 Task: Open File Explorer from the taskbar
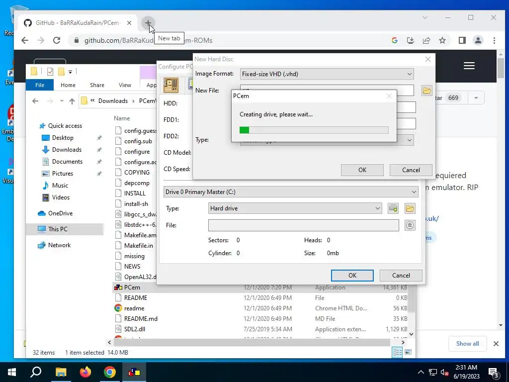pyautogui.click(x=61, y=372)
